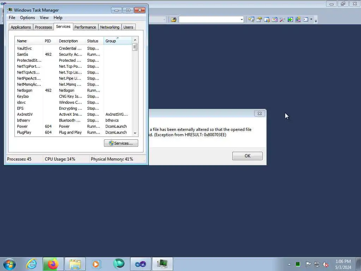The height and width of the screenshot is (271, 361).
Task: Select the SamSs service row
Action: tap(73, 54)
